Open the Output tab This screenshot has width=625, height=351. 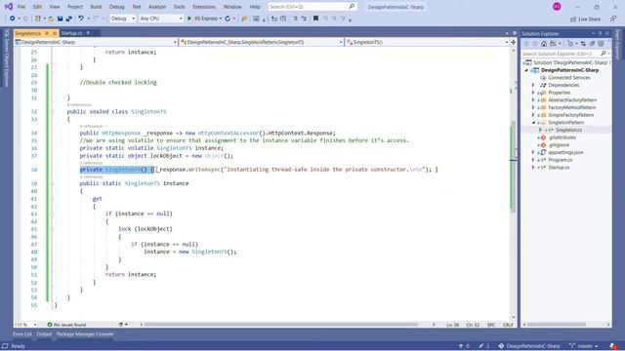click(x=44, y=334)
